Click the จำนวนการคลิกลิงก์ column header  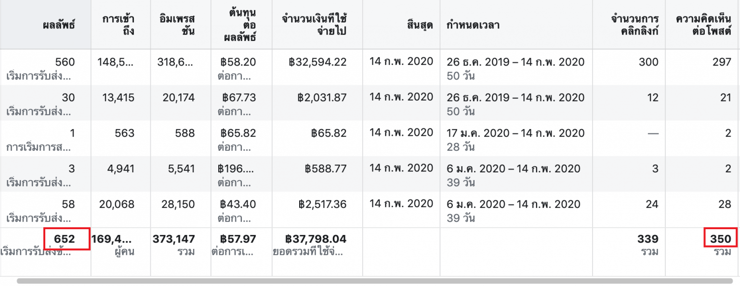pos(634,25)
